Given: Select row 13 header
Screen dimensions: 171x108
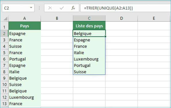Looking at the screenshot, I should [x=4, y=104].
